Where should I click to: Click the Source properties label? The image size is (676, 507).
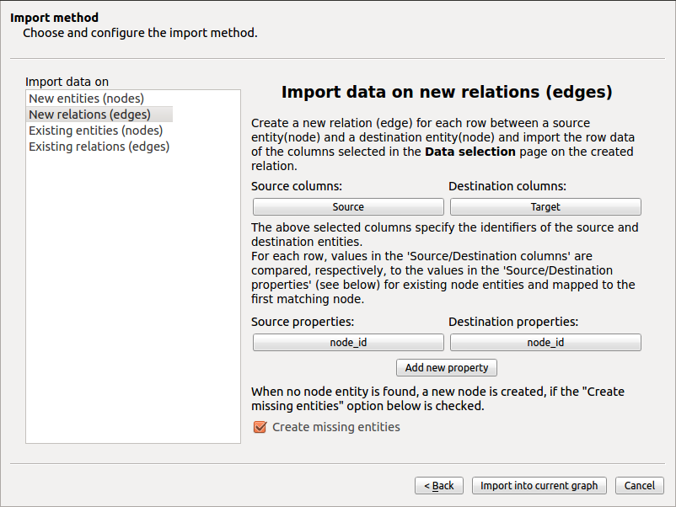tap(303, 322)
